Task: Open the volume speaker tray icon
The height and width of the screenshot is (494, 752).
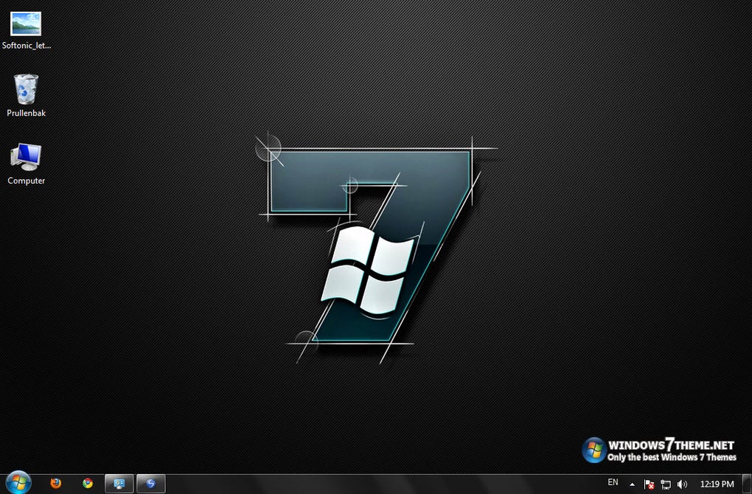Action: click(x=682, y=484)
